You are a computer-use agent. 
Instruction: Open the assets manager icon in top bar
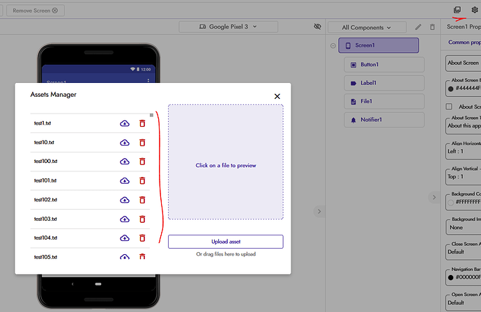[457, 10]
